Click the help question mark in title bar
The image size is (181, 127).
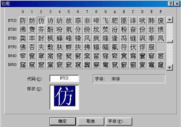tap(171, 4)
